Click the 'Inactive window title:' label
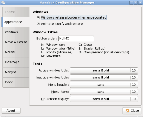143x117 pixels. 52,78
